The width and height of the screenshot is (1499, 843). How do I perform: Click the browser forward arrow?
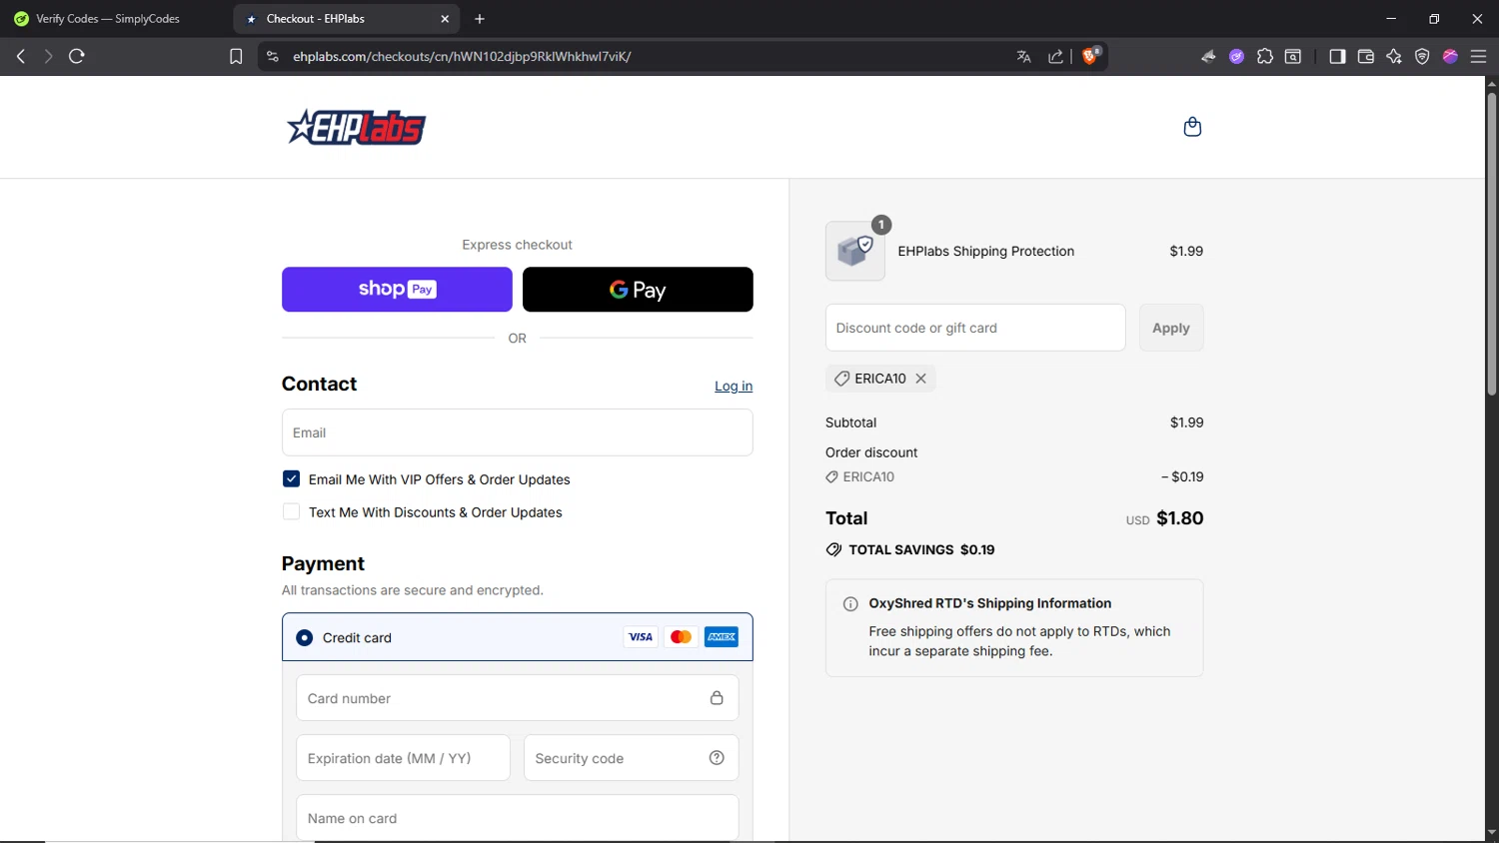tap(48, 56)
